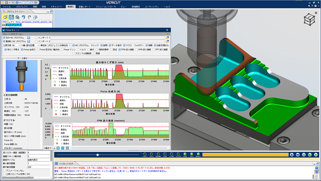Open ファイル menu
Screen dimensions: 321x181
(7, 6)
